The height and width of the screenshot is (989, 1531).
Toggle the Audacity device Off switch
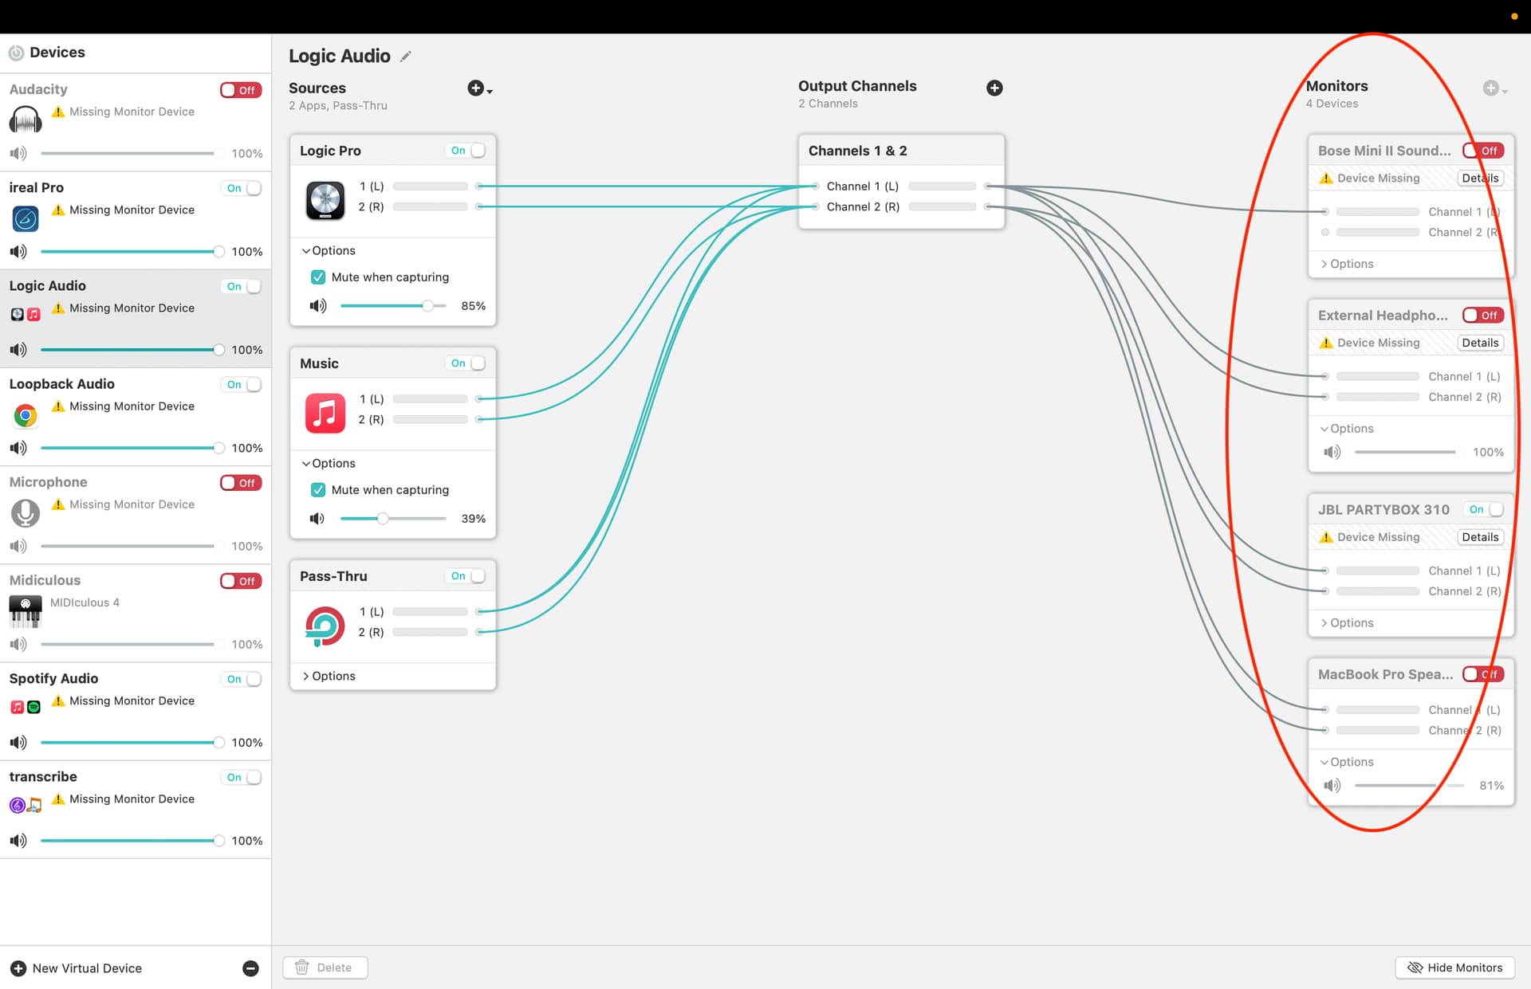click(x=241, y=90)
